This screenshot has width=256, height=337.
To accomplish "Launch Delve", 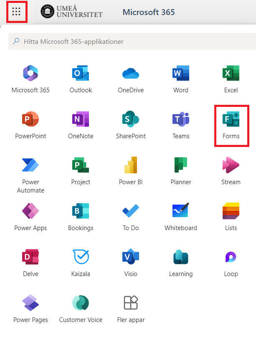I will click(30, 263).
